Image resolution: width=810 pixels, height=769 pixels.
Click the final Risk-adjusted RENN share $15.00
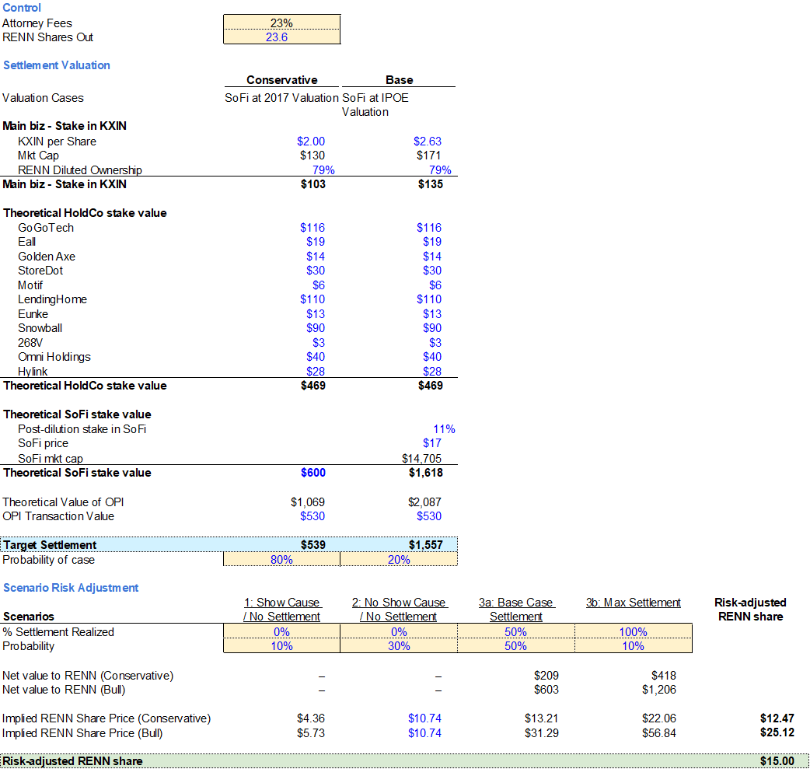pos(777,761)
